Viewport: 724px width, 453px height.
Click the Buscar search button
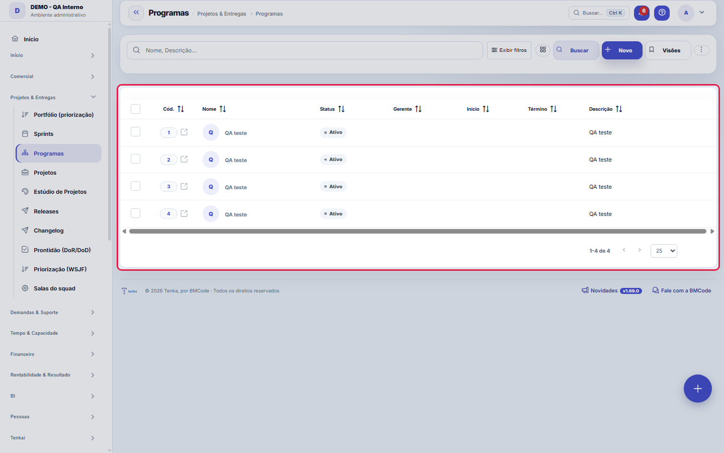click(576, 50)
